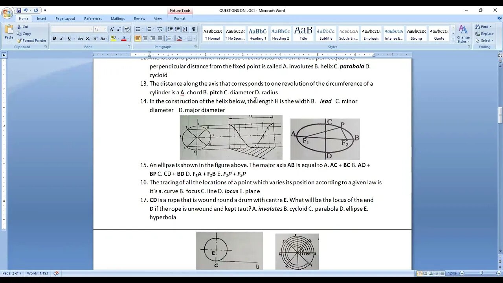Open Select options menu
The image size is (503, 283).
point(483,40)
